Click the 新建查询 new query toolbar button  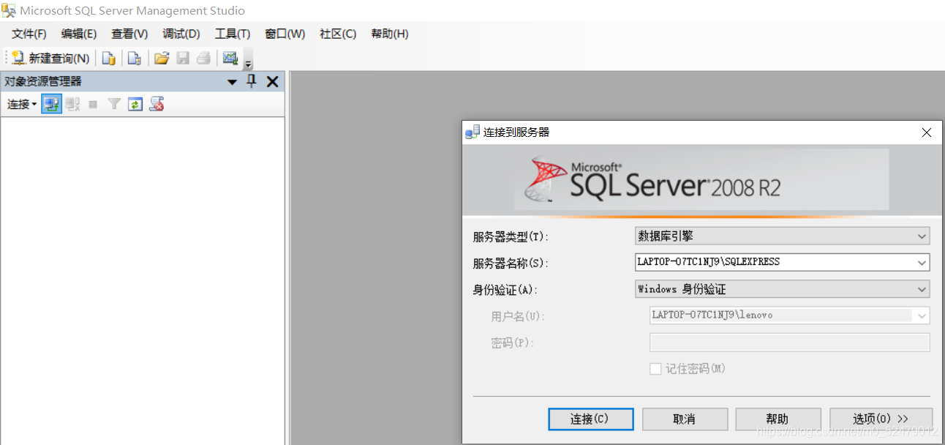tap(50, 59)
